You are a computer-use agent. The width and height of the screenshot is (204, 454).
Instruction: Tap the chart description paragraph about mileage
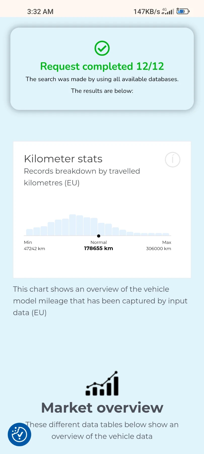pyautogui.click(x=100, y=301)
